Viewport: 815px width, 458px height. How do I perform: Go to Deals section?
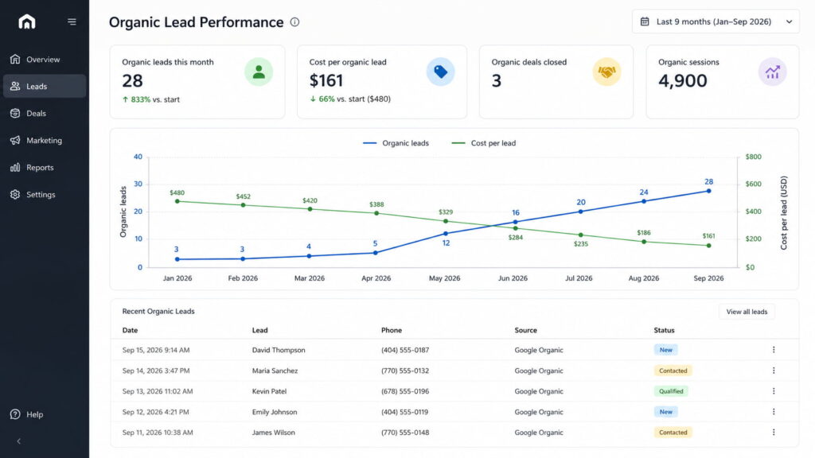45,113
